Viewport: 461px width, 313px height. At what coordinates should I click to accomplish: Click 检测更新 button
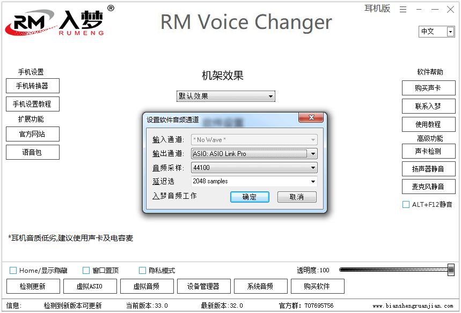tap(33, 286)
